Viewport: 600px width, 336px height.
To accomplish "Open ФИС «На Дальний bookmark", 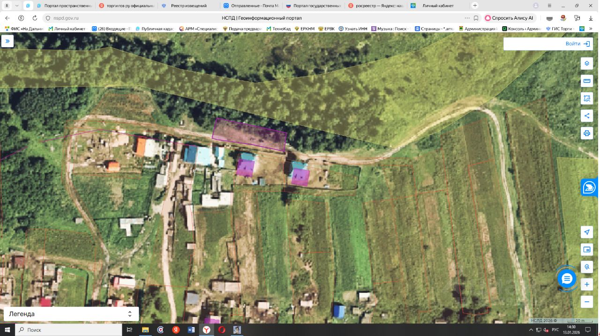I will tap(23, 29).
